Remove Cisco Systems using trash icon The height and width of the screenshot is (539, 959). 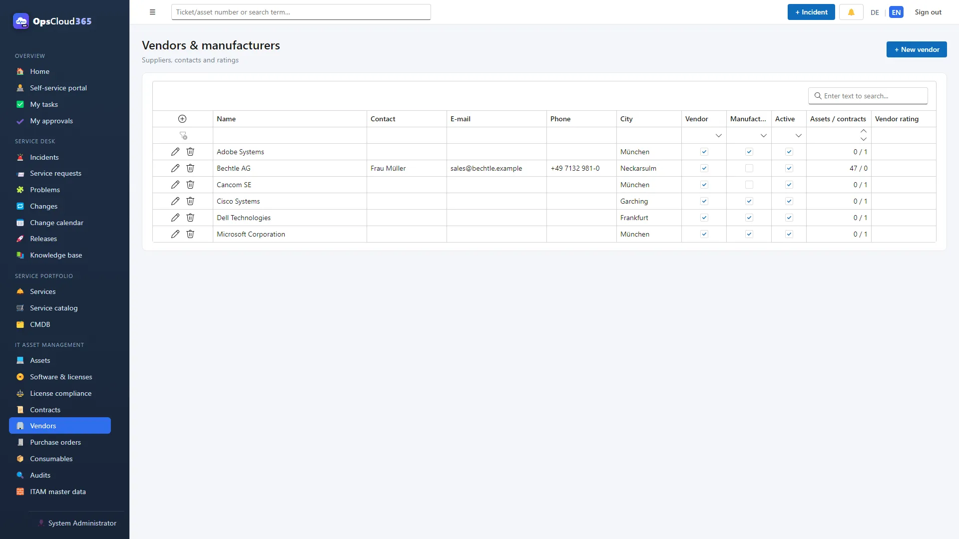[190, 201]
